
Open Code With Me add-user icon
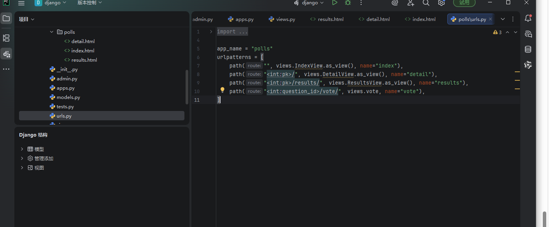[x=411, y=3]
